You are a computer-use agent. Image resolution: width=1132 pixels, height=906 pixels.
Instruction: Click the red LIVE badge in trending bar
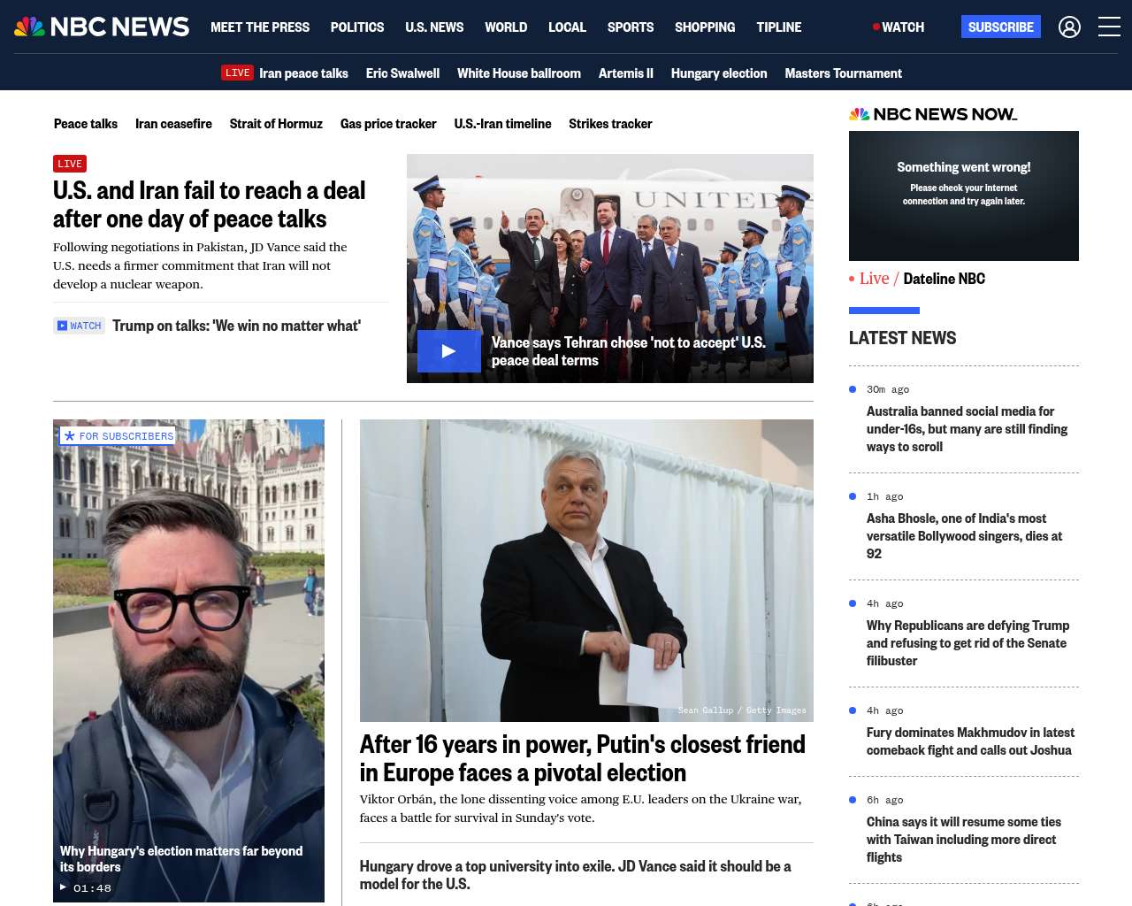click(237, 73)
